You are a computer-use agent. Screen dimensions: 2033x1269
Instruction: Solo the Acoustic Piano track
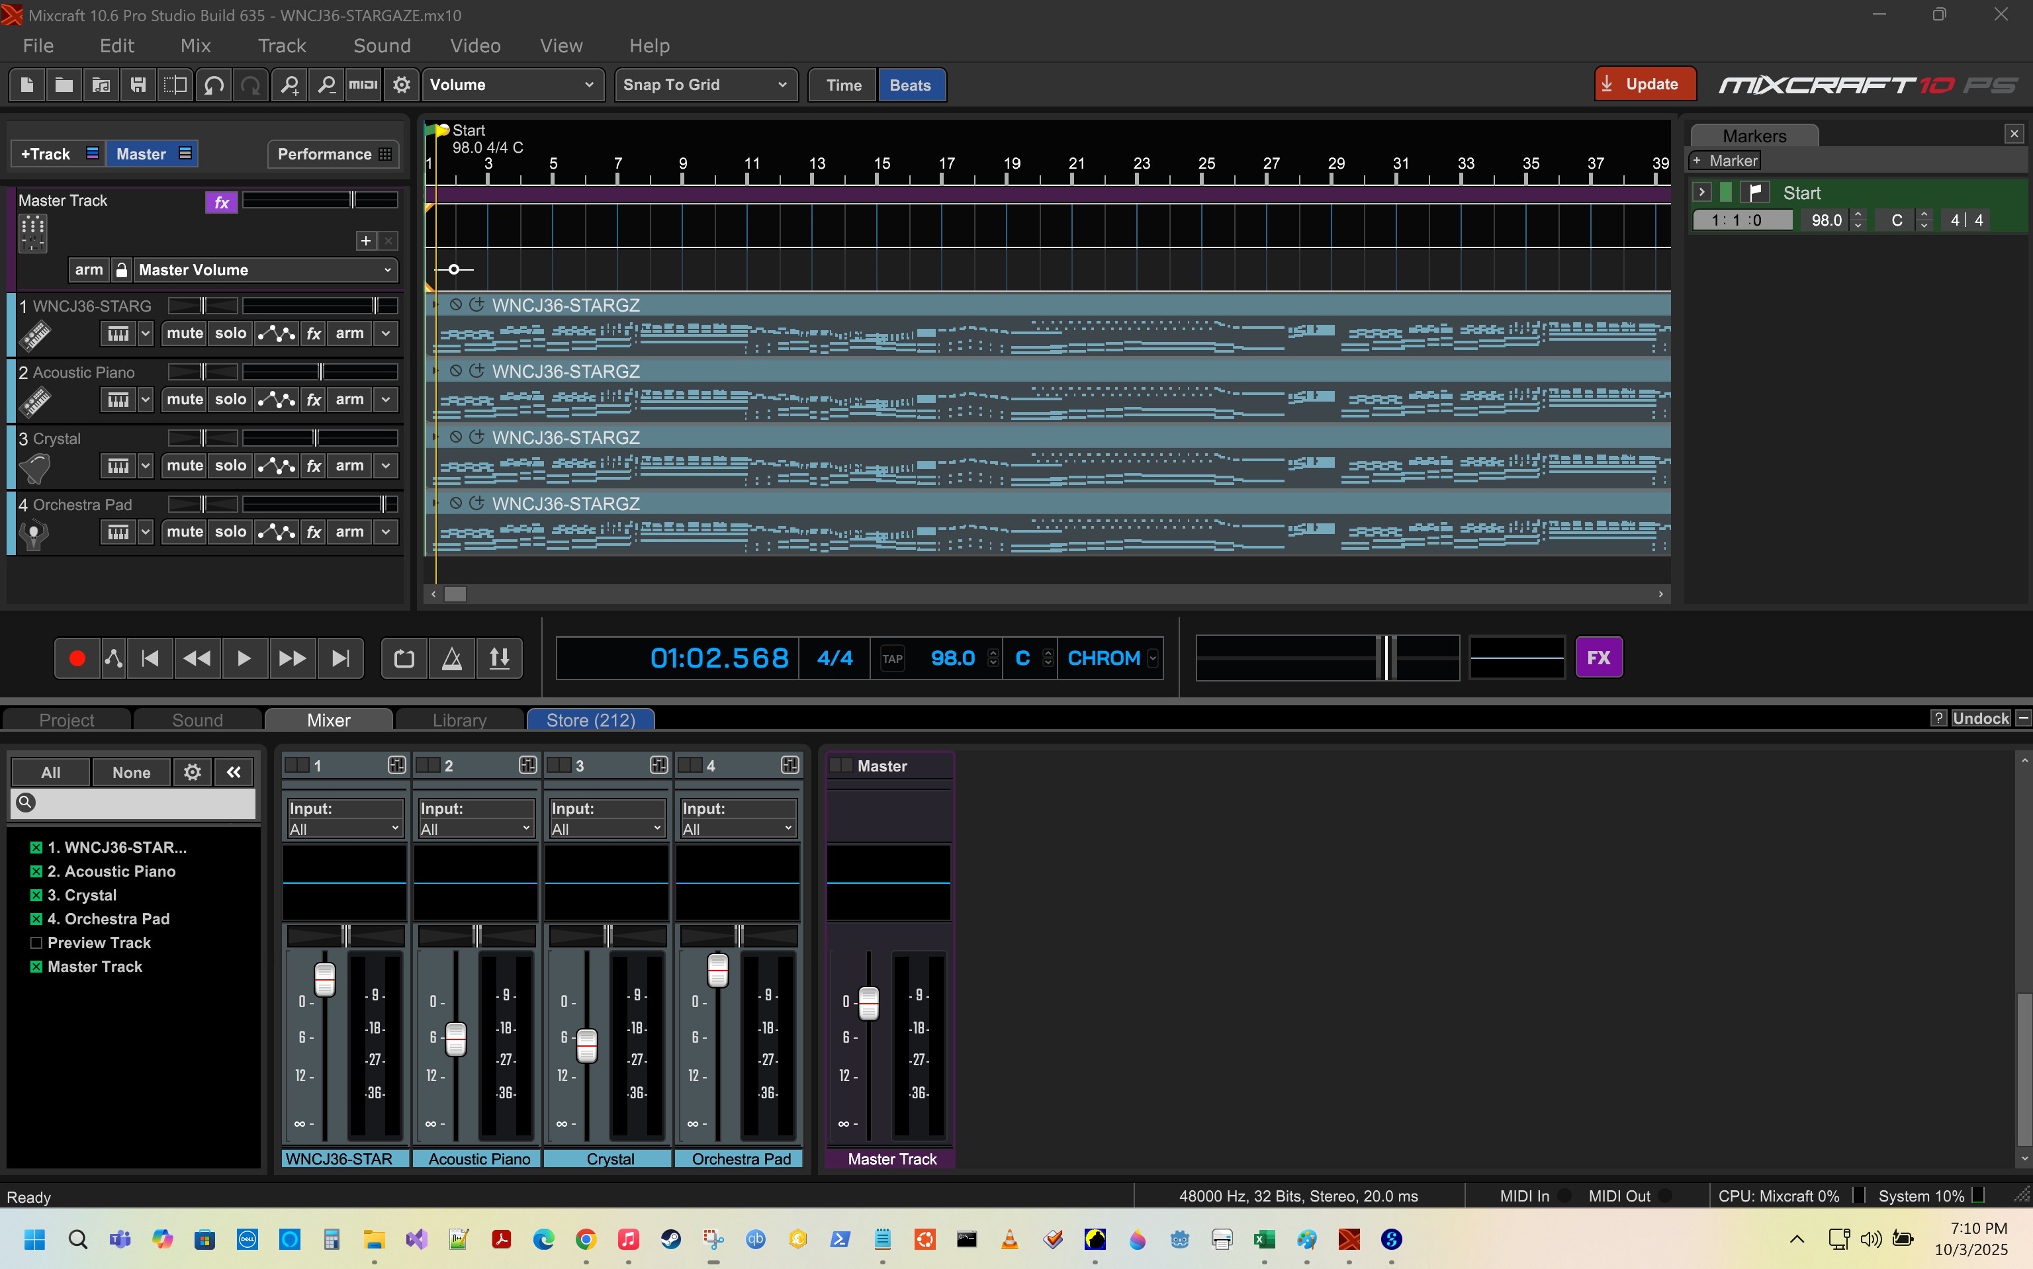pyautogui.click(x=230, y=400)
